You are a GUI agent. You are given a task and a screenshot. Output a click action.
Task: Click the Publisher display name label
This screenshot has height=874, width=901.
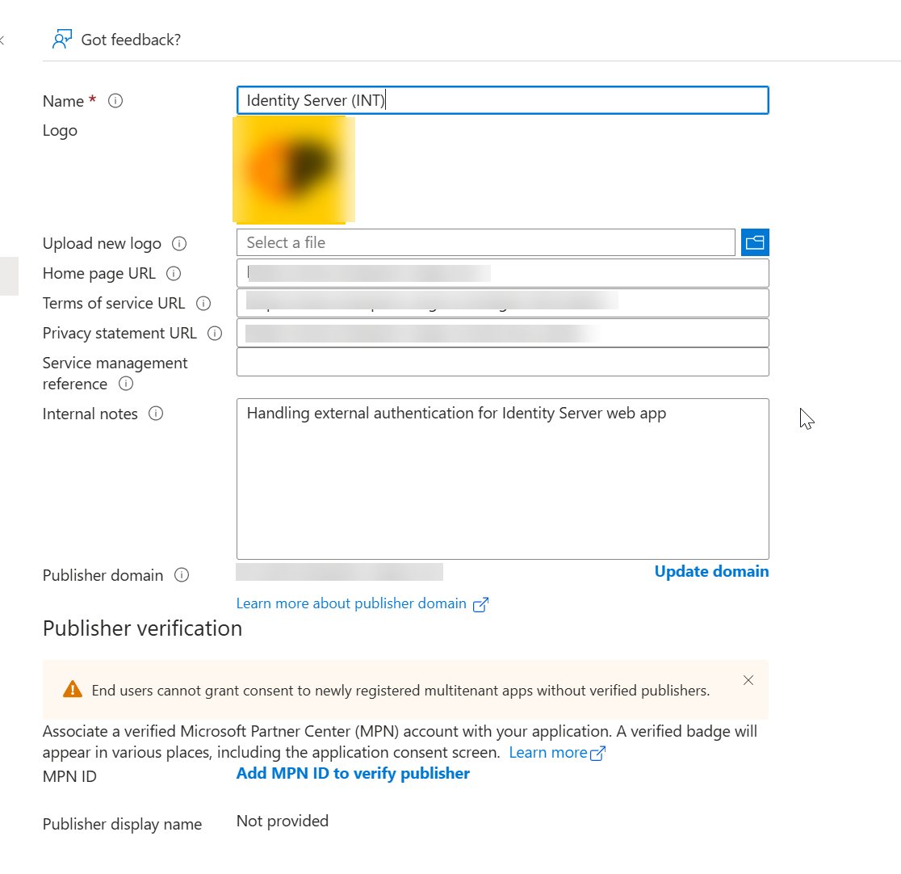(123, 825)
